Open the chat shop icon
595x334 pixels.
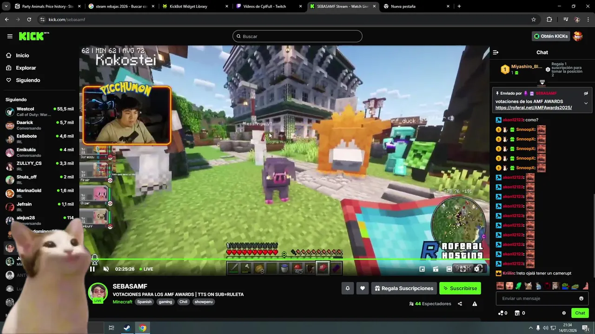coord(517,313)
